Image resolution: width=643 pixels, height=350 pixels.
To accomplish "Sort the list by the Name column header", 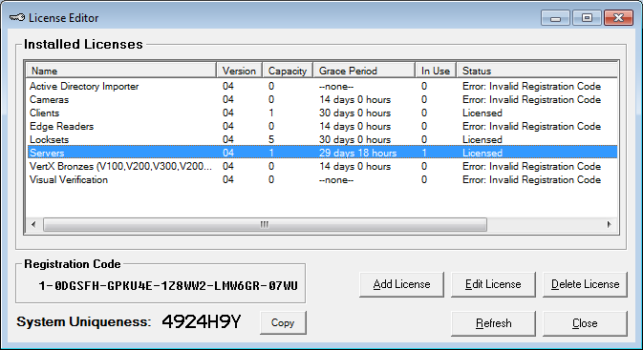I will click(121, 71).
